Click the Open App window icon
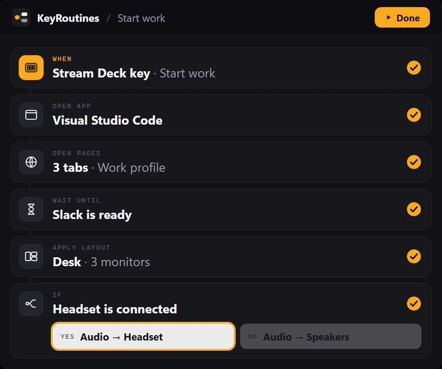This screenshot has height=369, width=442. (31, 115)
